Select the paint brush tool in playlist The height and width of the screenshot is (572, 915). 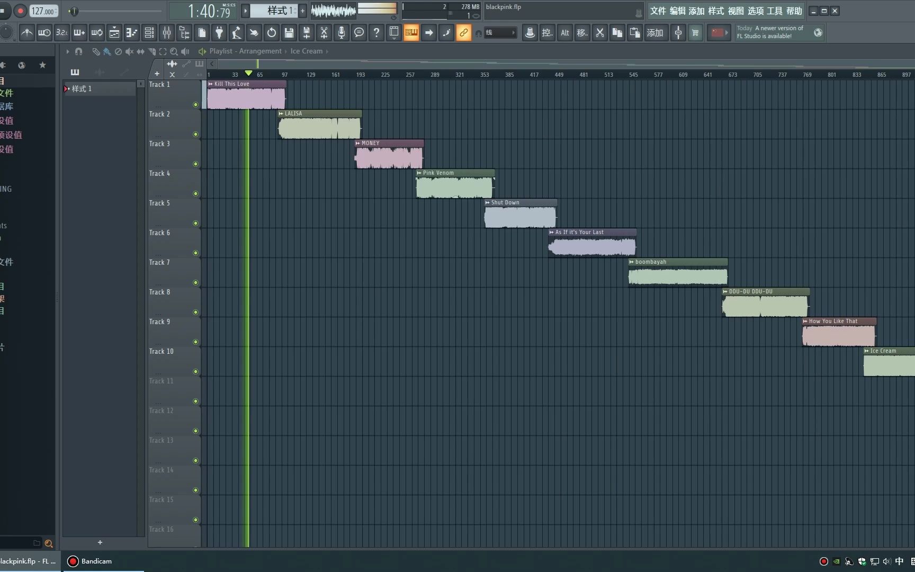pyautogui.click(x=107, y=51)
